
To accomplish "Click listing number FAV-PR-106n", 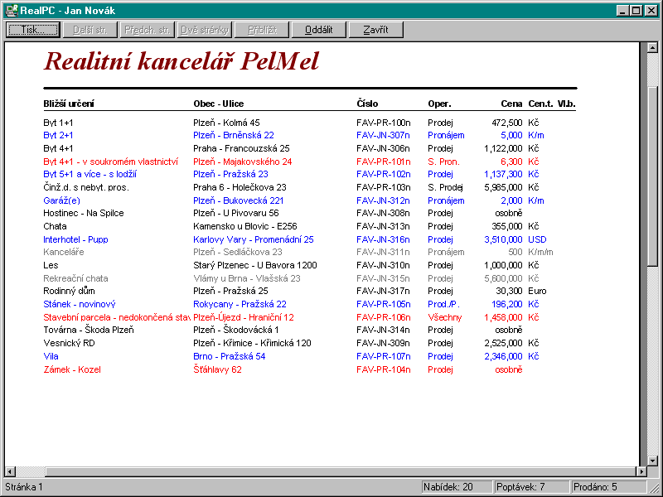I will 383,317.
